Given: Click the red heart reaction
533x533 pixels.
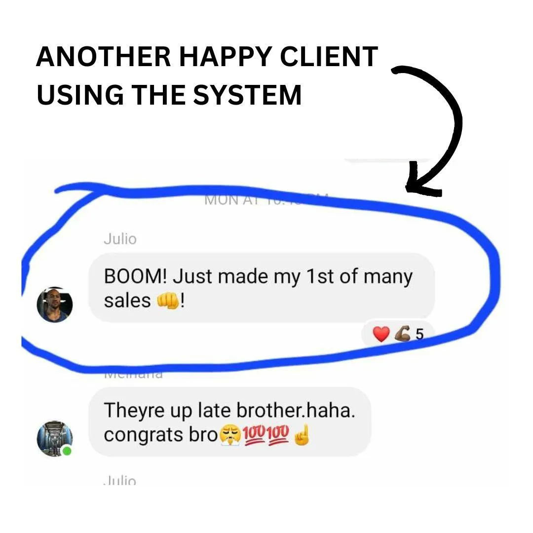Looking at the screenshot, I should tap(381, 334).
